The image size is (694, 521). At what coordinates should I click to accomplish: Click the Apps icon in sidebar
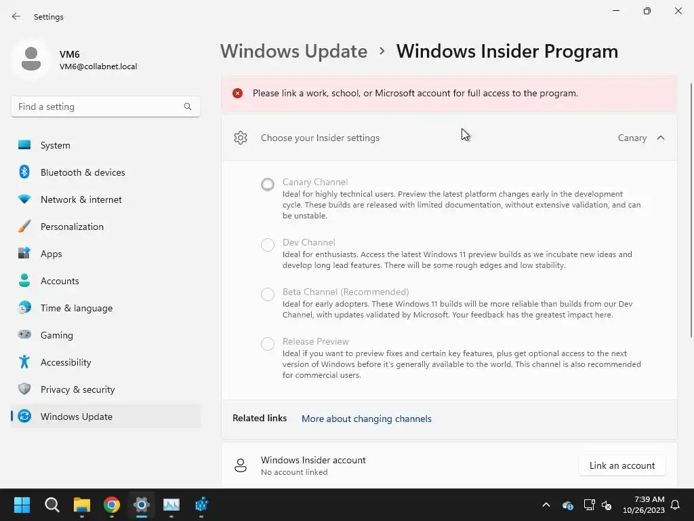pos(24,254)
